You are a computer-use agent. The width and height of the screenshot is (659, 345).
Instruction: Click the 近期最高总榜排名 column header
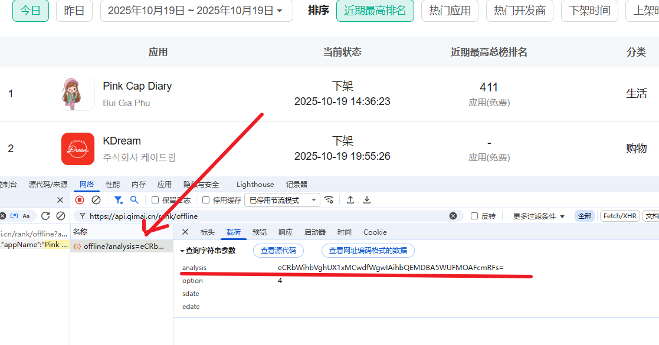(488, 52)
